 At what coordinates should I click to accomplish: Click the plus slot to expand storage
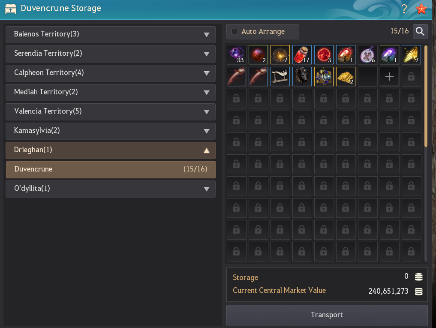pyautogui.click(x=389, y=76)
